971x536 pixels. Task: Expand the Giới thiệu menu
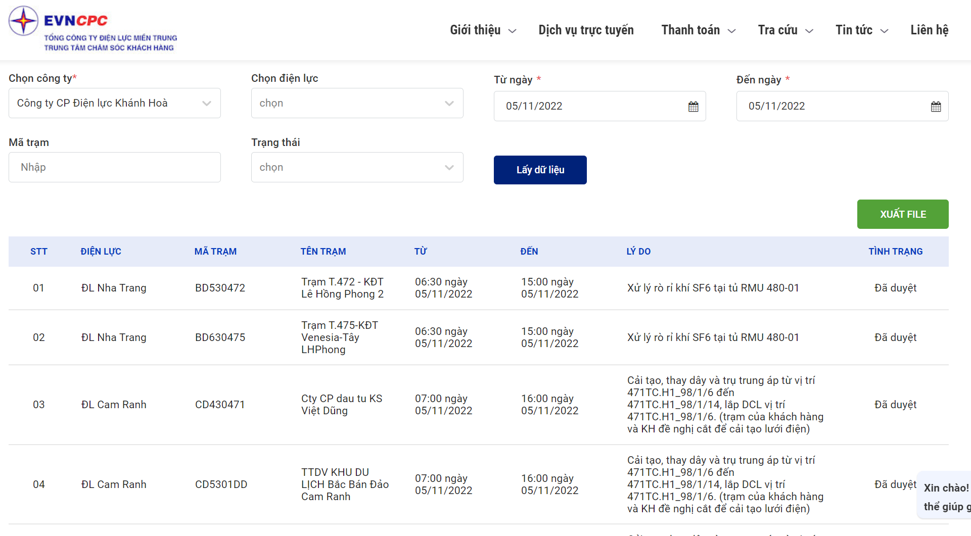[483, 30]
